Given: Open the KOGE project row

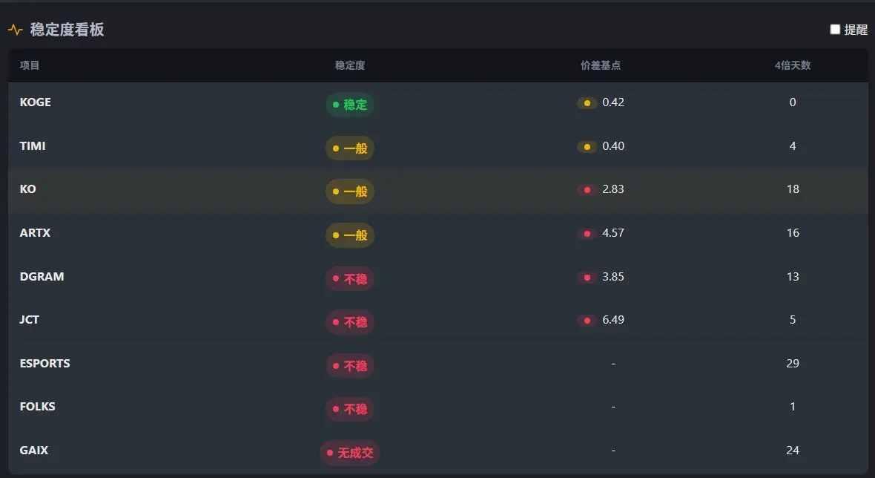Looking at the screenshot, I should pos(438,104).
